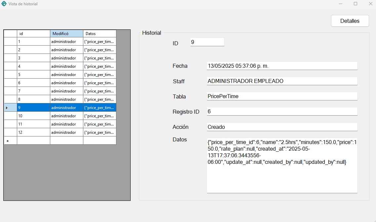Select the row selector for id 9
This screenshot has height=222, width=376.
(10, 108)
